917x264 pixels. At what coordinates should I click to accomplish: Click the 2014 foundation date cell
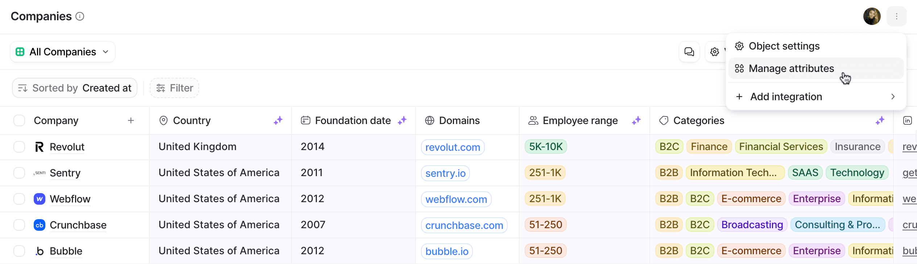[354, 147]
